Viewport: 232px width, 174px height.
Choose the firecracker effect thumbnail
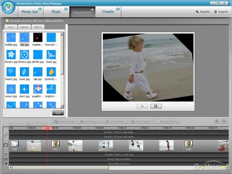[x=51, y=37]
